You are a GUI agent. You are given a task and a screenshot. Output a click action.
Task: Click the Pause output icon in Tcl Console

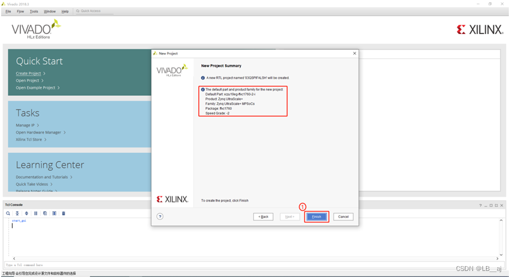(36, 213)
